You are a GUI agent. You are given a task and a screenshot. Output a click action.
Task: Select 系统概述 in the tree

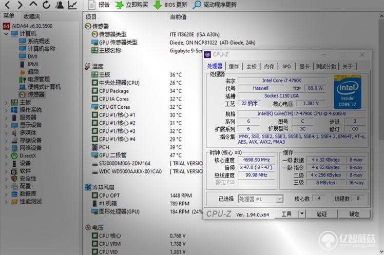pos(34,41)
